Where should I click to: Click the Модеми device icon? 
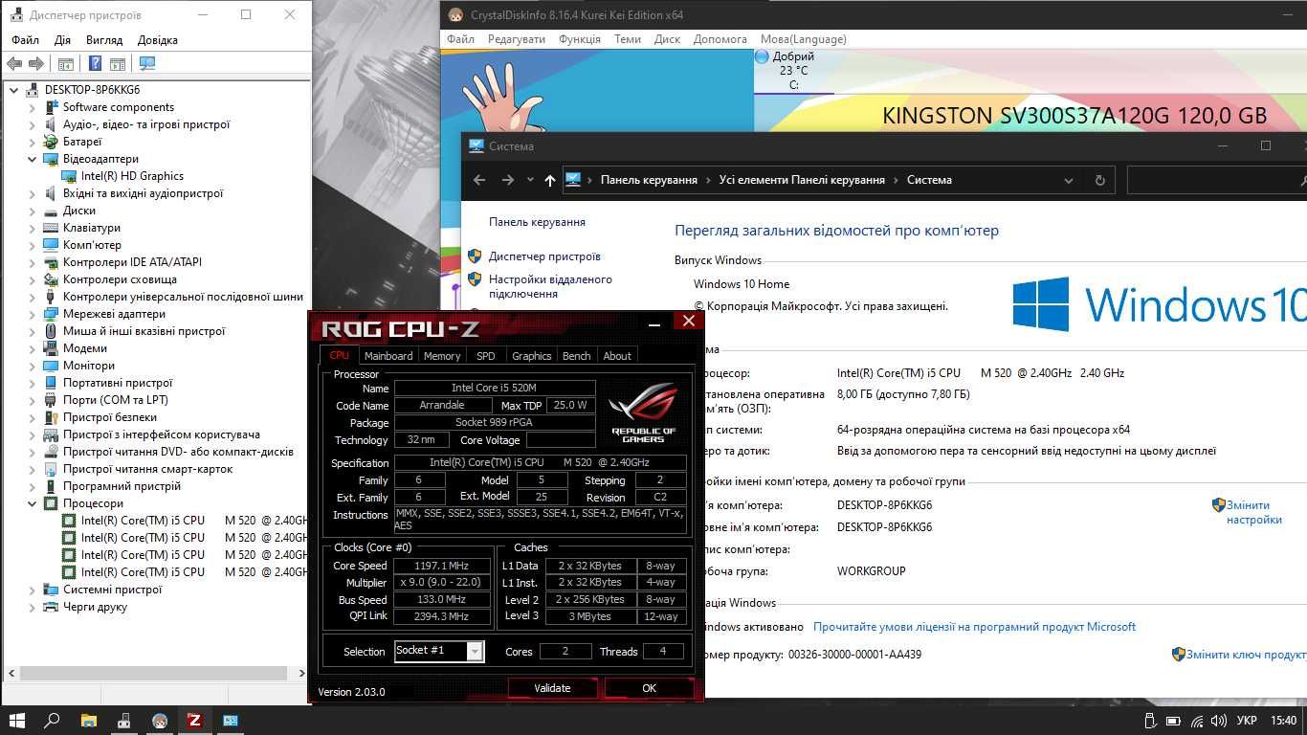tap(51, 348)
